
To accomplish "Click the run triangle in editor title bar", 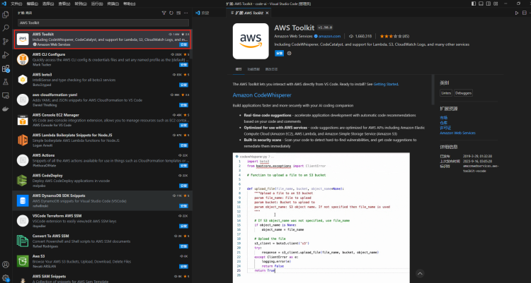I will click(517, 13).
